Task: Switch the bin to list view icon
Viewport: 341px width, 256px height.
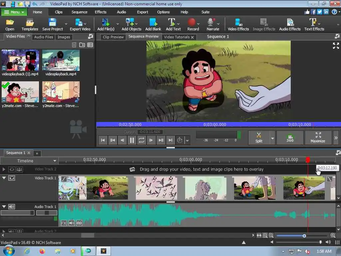Action: [x=90, y=45]
